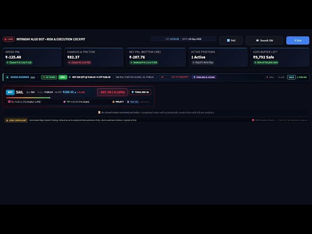Click the timer chip in the scanner bar

(281, 77)
